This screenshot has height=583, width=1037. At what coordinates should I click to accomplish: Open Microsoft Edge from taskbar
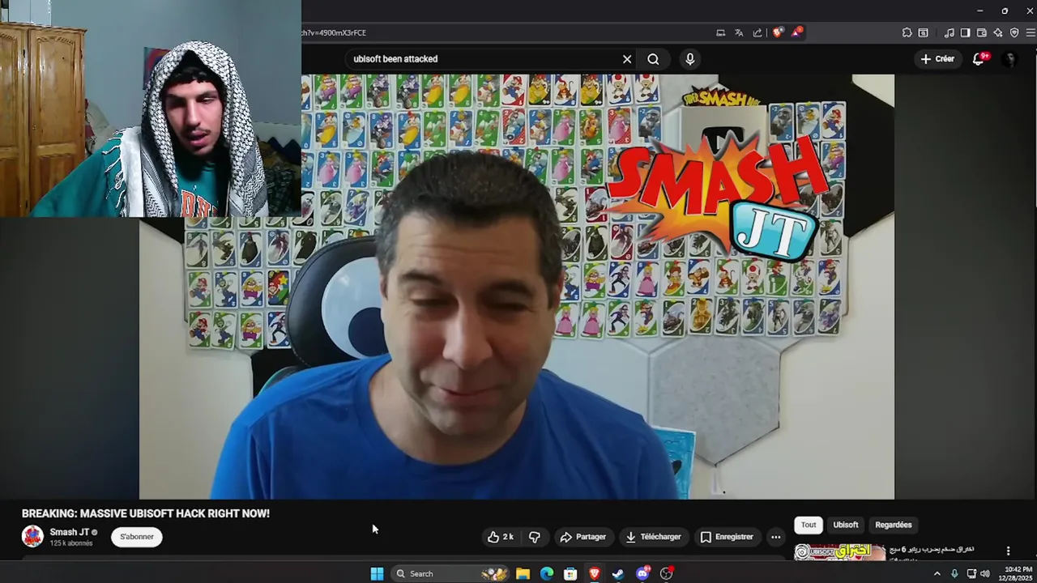pyautogui.click(x=547, y=573)
